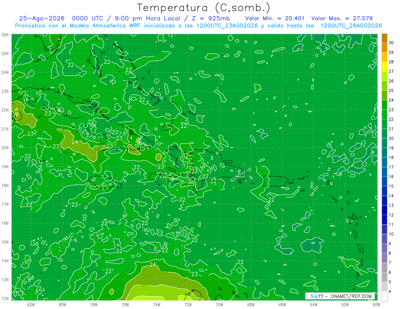
Task: Click the "24N" latitude label
Action: pos(5,72)
